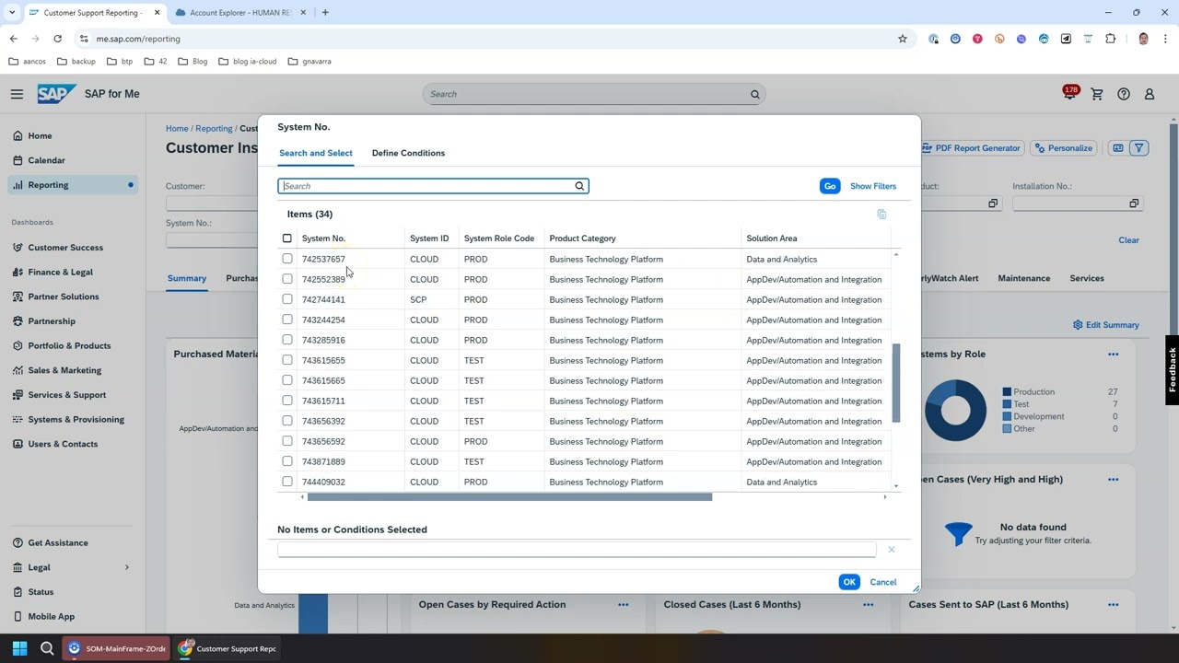Click the horizontal scrollbar thumb of table
This screenshot has width=1179, height=663.
point(509,497)
